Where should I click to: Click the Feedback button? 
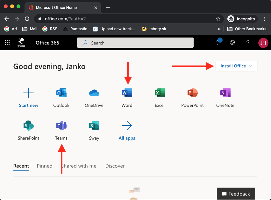point(236,194)
